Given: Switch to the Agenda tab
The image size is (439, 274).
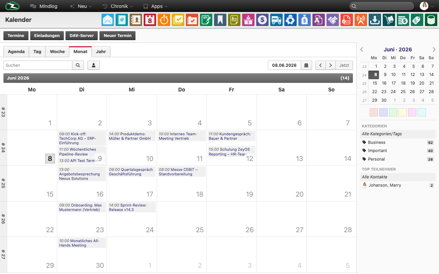Looking at the screenshot, I should (x=16, y=52).
